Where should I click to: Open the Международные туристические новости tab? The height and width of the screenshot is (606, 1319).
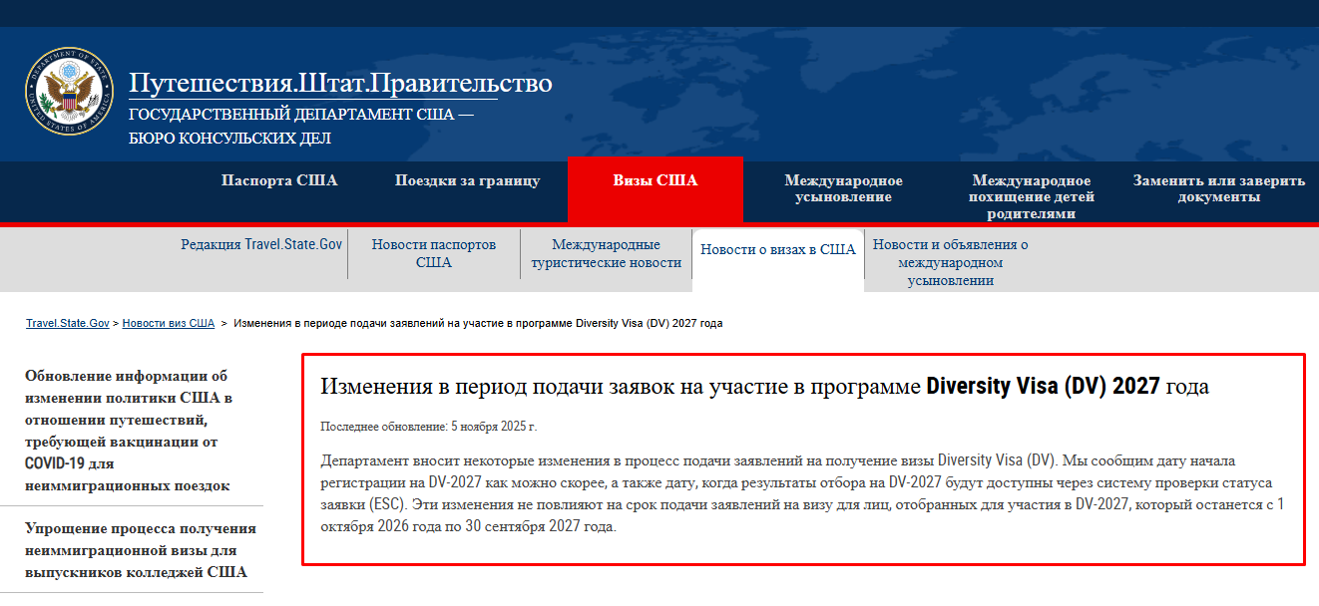[x=606, y=253]
